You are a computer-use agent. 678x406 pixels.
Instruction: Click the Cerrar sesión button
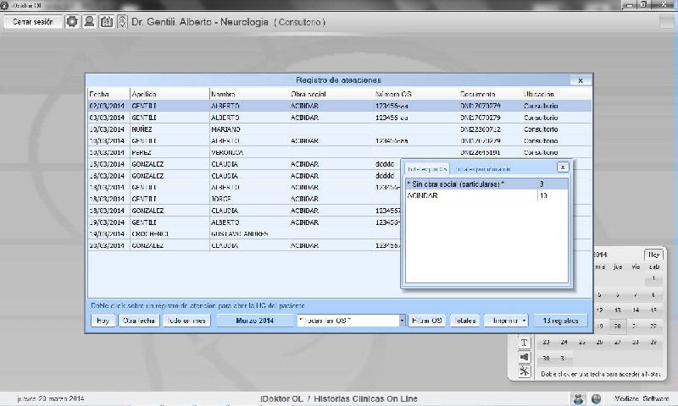click(33, 22)
